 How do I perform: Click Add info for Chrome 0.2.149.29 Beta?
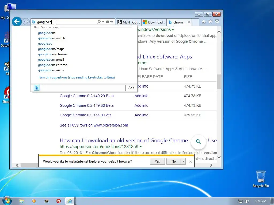tap(141, 96)
